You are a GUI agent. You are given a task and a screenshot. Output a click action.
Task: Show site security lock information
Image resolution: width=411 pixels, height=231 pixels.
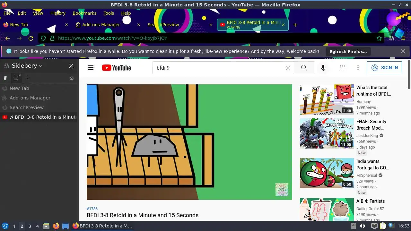(x=52, y=38)
